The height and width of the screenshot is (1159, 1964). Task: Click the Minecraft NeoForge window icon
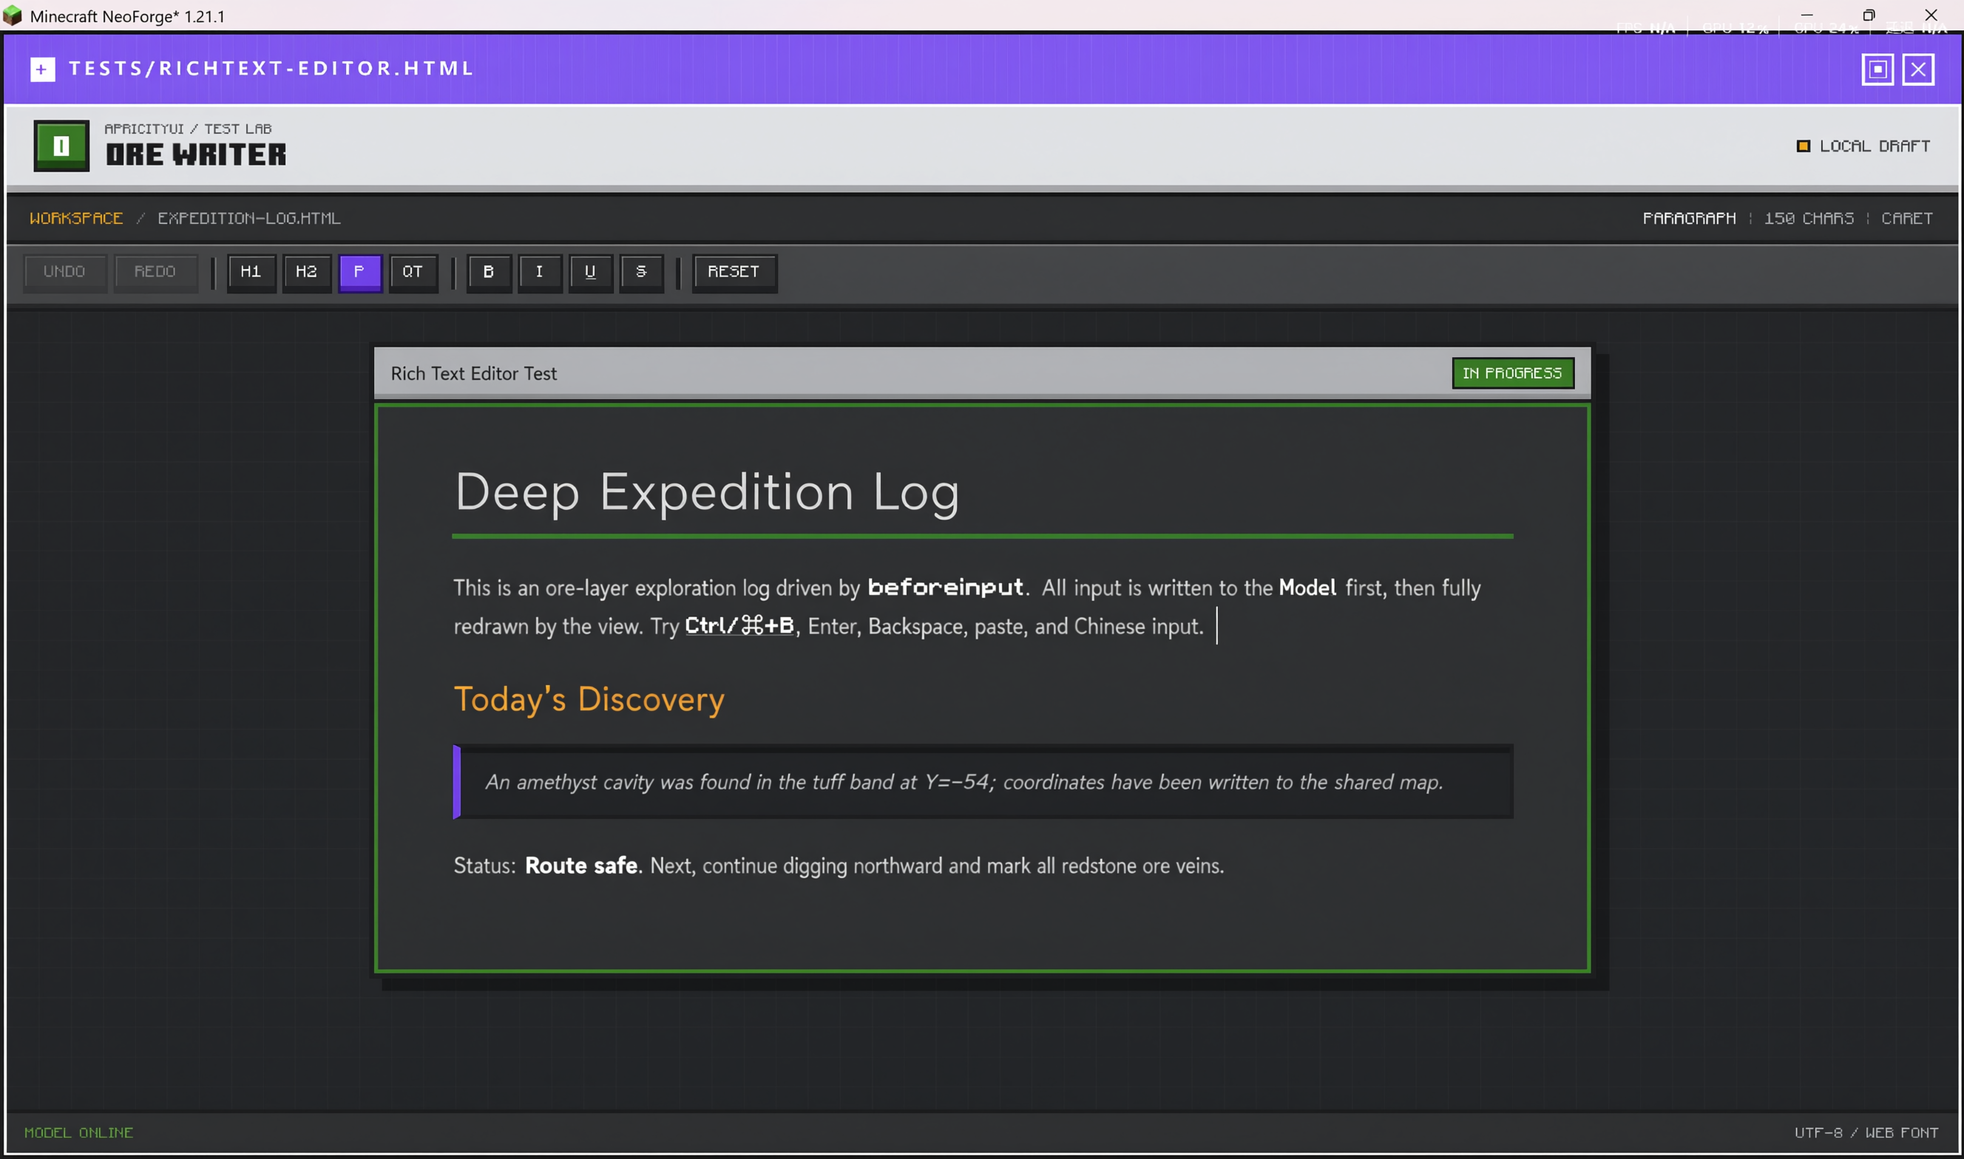coord(13,15)
